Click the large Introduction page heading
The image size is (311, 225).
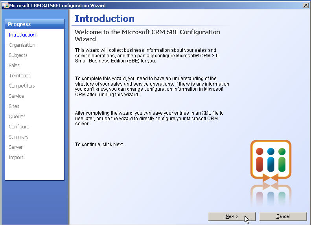[x=105, y=19]
